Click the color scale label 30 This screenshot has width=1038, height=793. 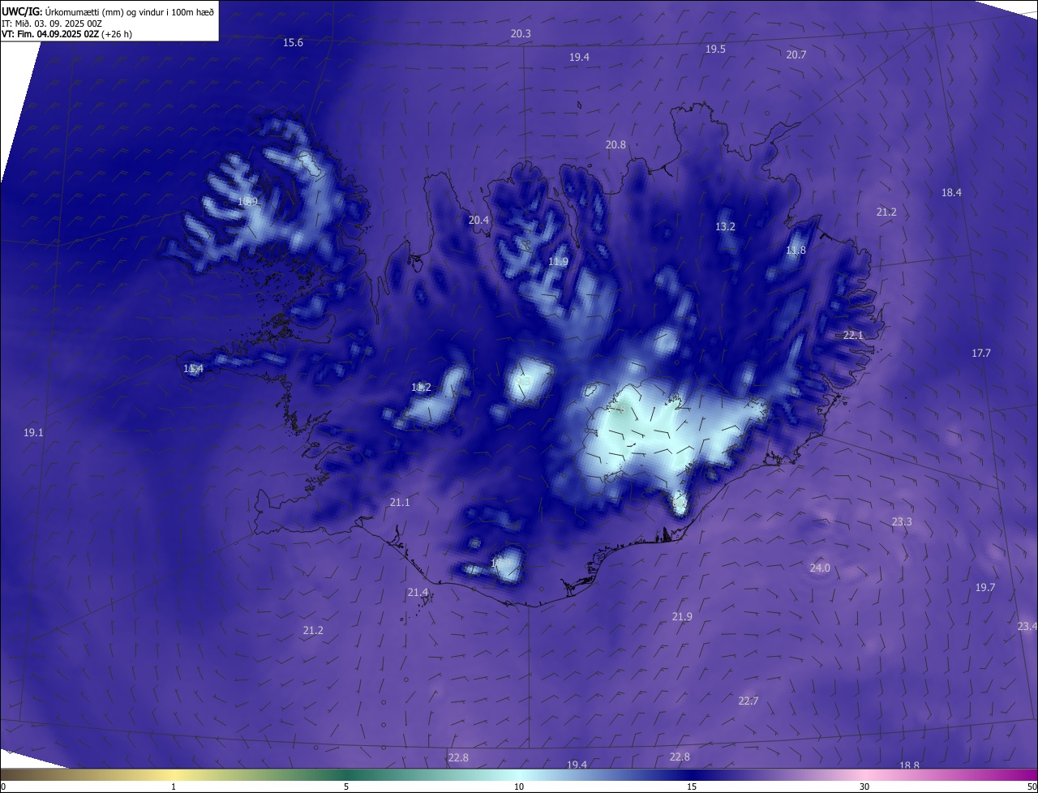tap(864, 787)
